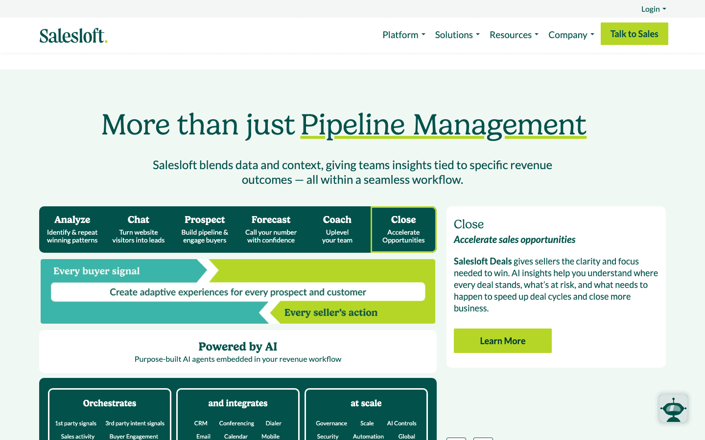Screen dimensions: 705x440
Task: Click the Dialer integration label
Action: (x=274, y=423)
